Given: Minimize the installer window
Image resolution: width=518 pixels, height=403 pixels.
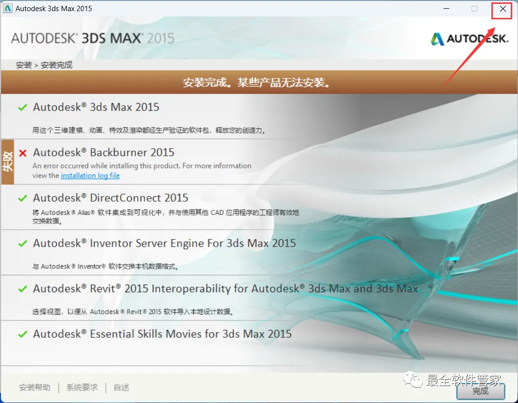Looking at the screenshot, I should (446, 9).
